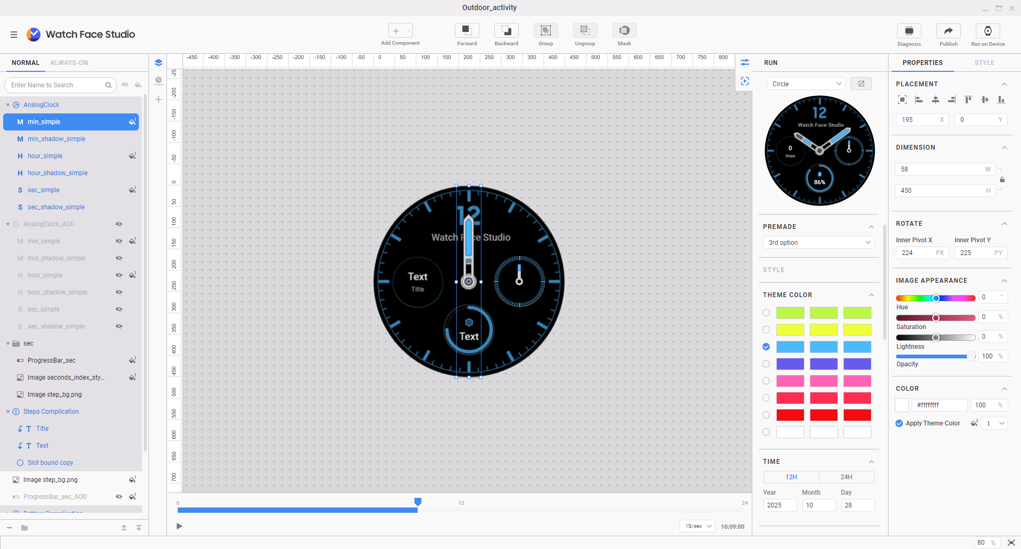Collapse the PLACEMENT section
Screen dimensions: 1021x549
coord(1004,84)
